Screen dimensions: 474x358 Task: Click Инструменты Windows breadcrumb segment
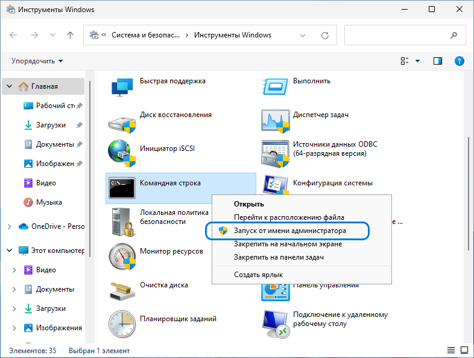232,35
